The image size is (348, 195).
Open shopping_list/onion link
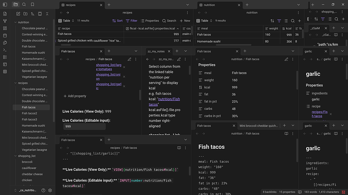pyautogui.click(x=108, y=77)
